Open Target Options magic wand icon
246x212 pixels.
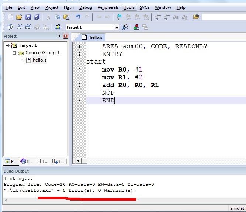125,27
